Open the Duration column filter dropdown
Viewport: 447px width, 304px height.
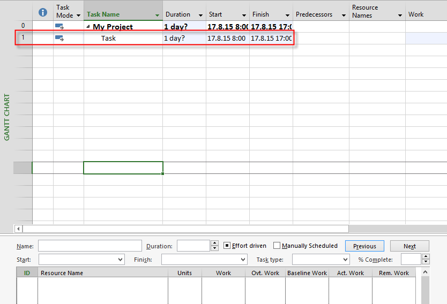click(x=200, y=16)
